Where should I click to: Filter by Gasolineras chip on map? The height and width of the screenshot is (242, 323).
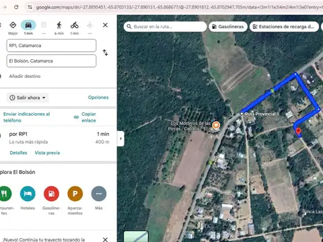click(228, 27)
